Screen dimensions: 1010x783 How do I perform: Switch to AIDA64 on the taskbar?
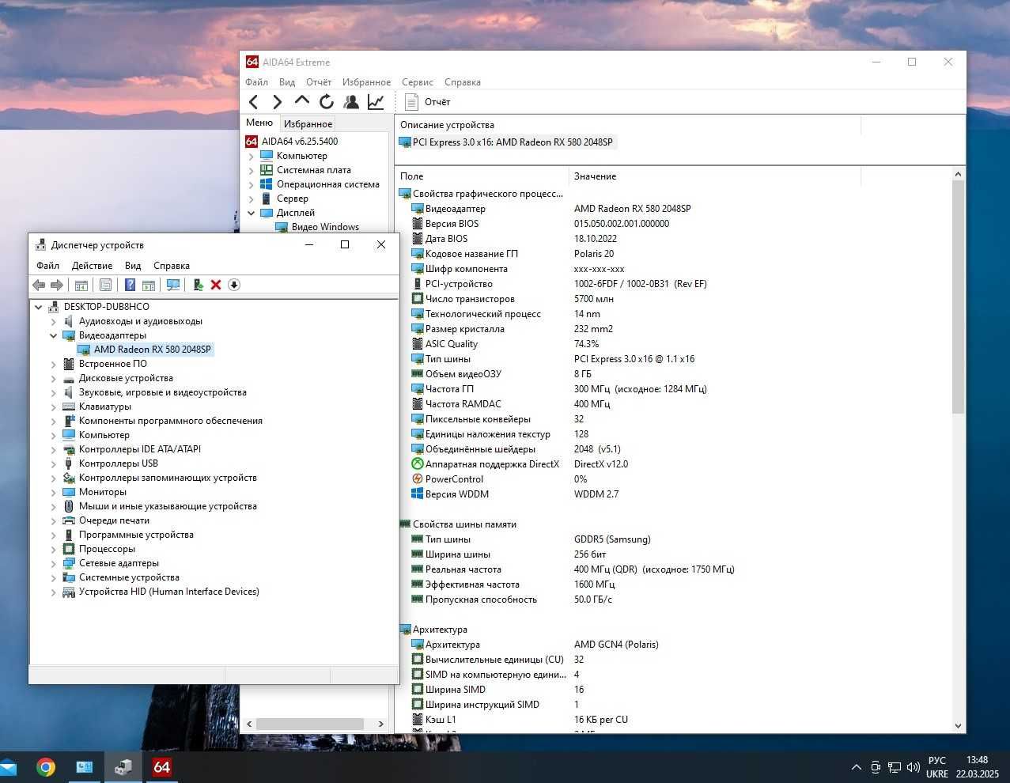click(161, 767)
